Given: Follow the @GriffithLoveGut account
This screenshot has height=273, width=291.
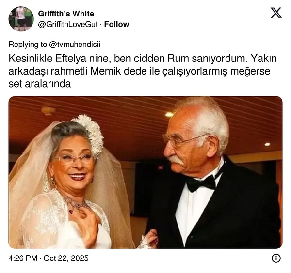Looking at the screenshot, I should 116,24.
